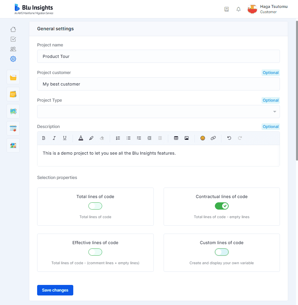Click the Project customer input field

coord(158,84)
